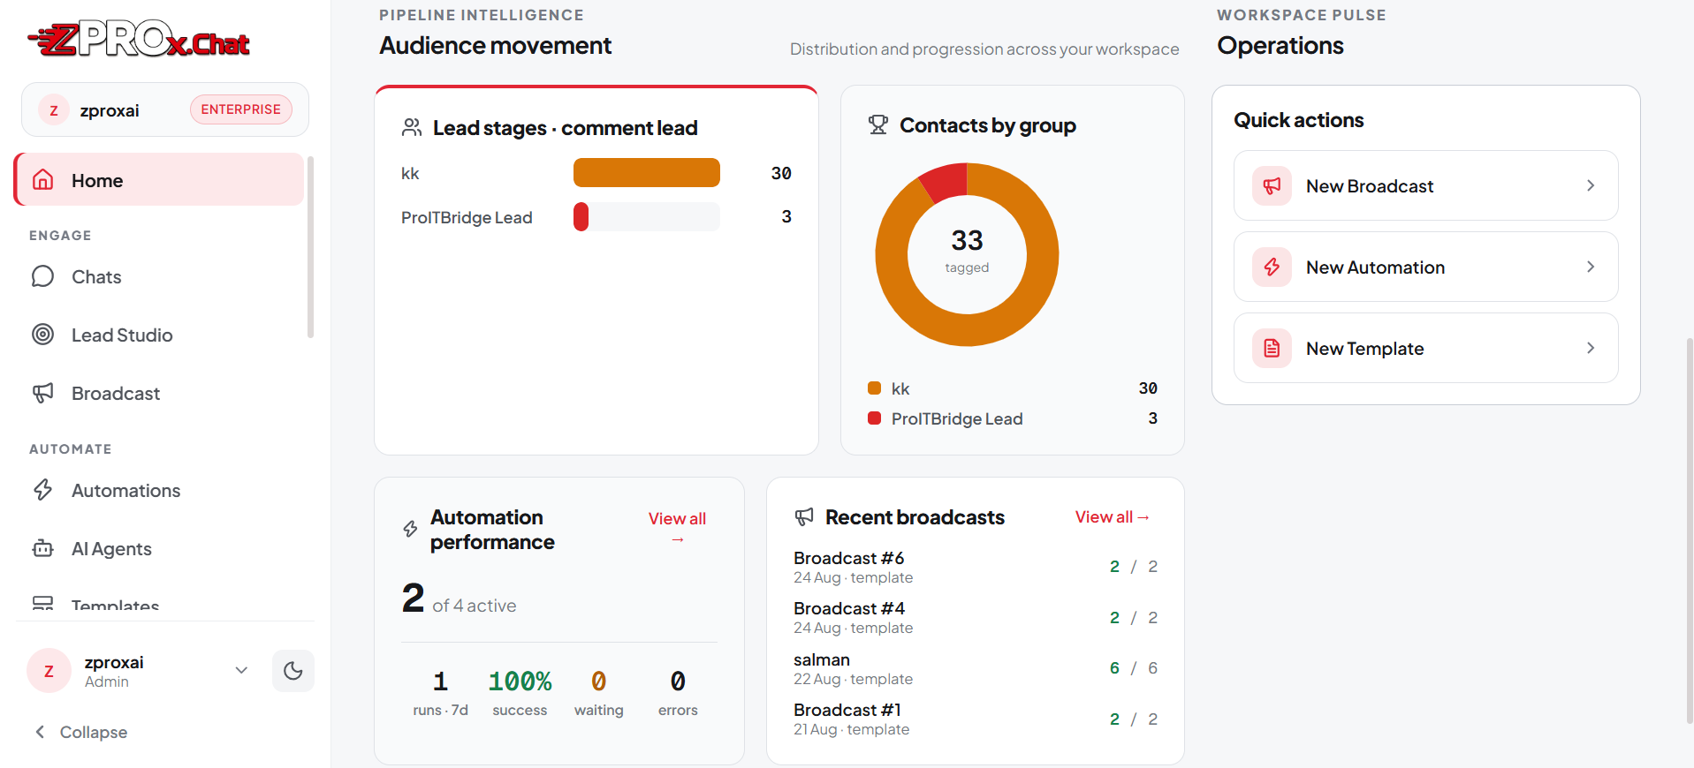Click the sidebar navigation scrollbar

point(310,246)
